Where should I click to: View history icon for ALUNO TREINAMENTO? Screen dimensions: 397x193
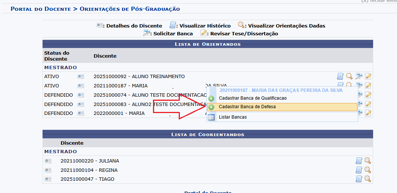[340, 77]
